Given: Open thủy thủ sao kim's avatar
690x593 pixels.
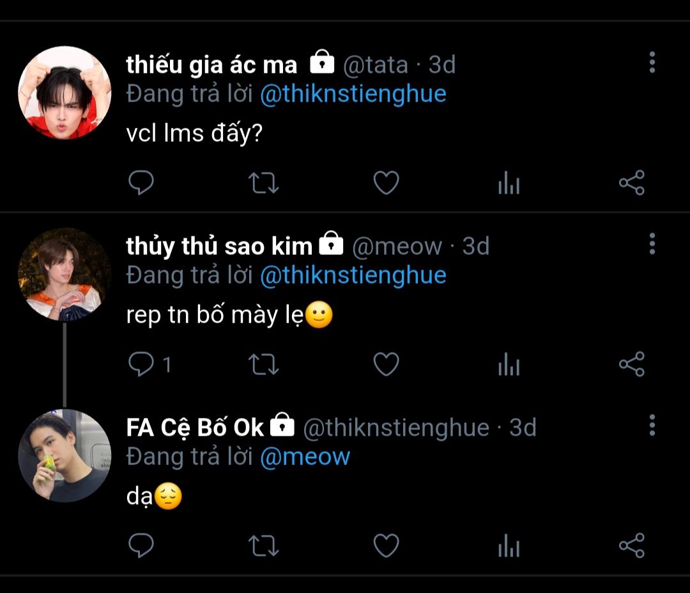Looking at the screenshot, I should [x=65, y=274].
